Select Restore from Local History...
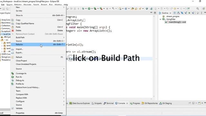Image resolution: width=206 pixels, height=116 pixels. pos(38,87)
